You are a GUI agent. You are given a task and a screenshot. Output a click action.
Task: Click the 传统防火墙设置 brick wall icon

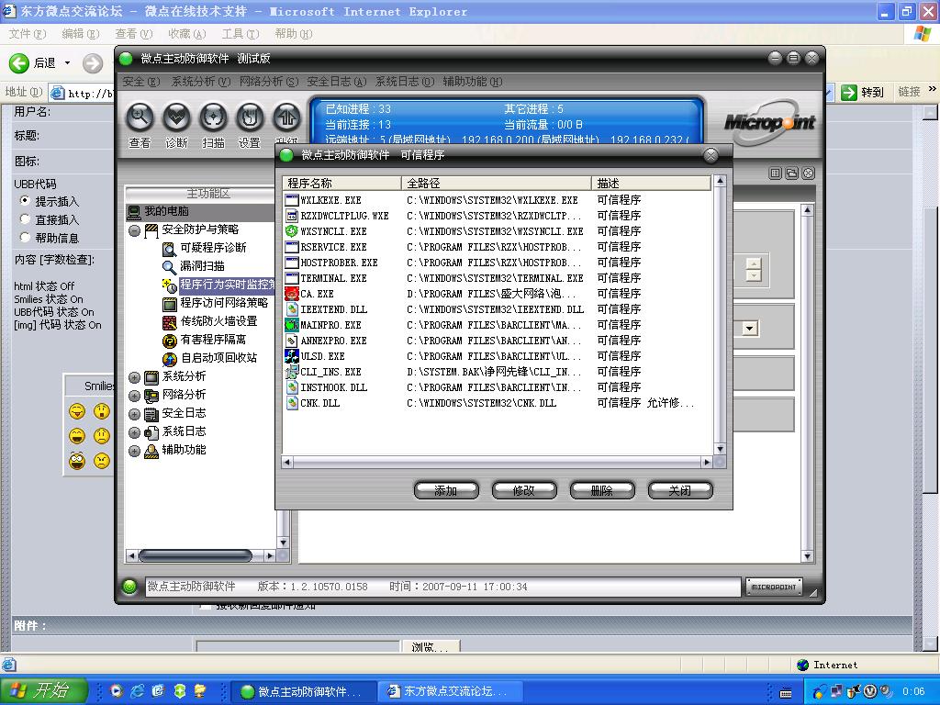170,322
